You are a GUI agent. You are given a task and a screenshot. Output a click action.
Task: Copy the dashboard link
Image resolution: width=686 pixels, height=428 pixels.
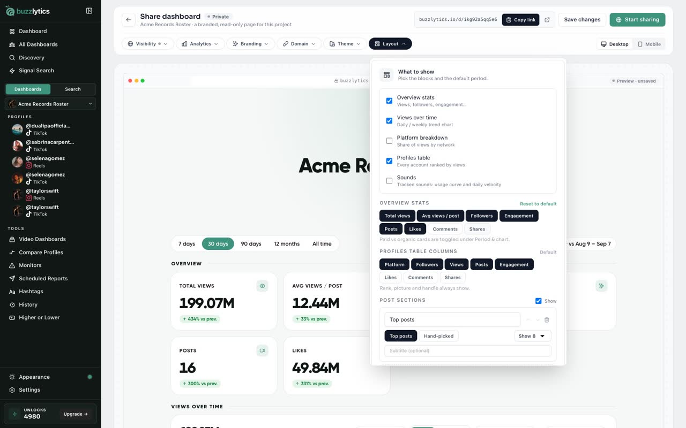[x=520, y=20]
